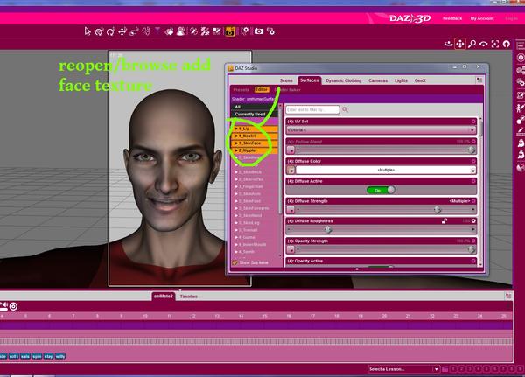The height and width of the screenshot is (377, 525).
Task: Click the lock icon on Diffuse Roughness
Action: pos(444,221)
